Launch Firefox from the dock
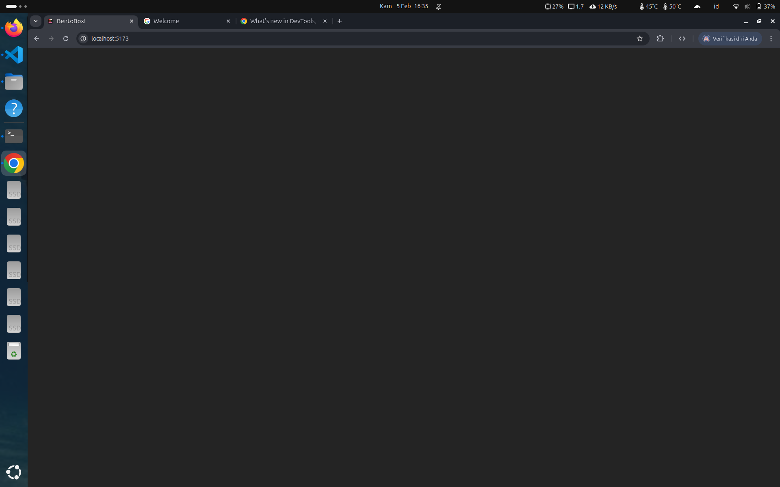Viewport: 780px width, 487px height. tap(14, 28)
